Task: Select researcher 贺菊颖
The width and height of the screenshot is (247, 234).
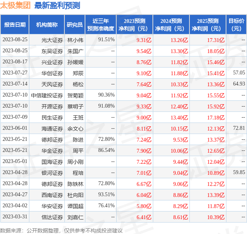Action: tap(75, 95)
